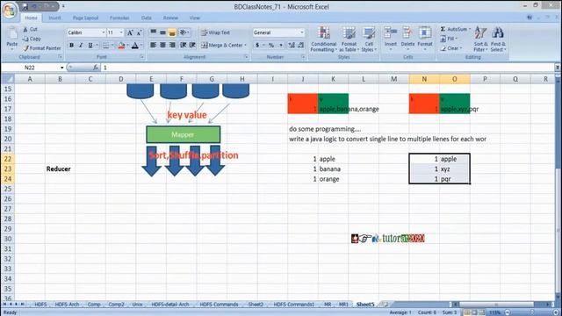Click the Office button
Screen dimensions: 562x316
(x=10, y=10)
